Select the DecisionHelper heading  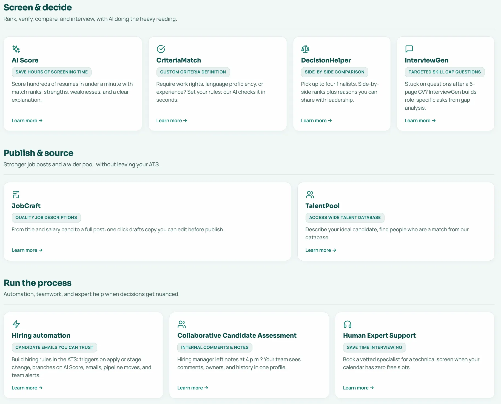point(326,60)
